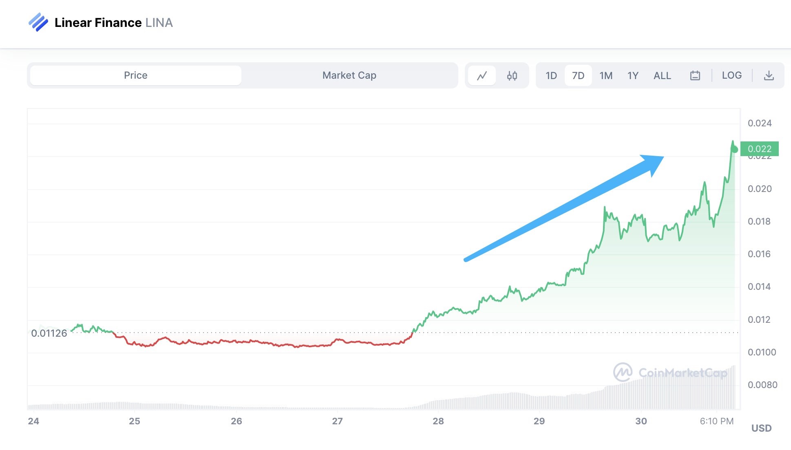Switch to candlestick chart icon
The height and width of the screenshot is (450, 791).
coord(512,75)
